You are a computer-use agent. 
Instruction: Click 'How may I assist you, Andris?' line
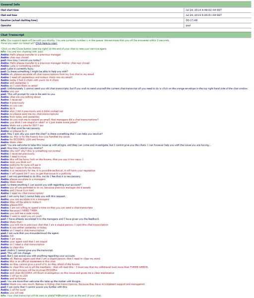(x=22, y=148)
